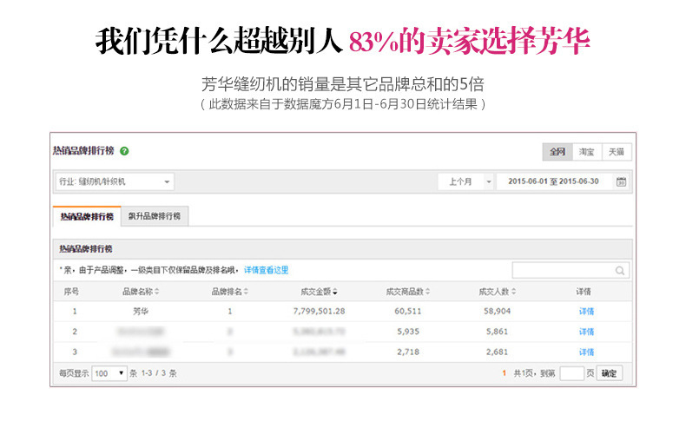Click the value 2,718

pos(408,352)
